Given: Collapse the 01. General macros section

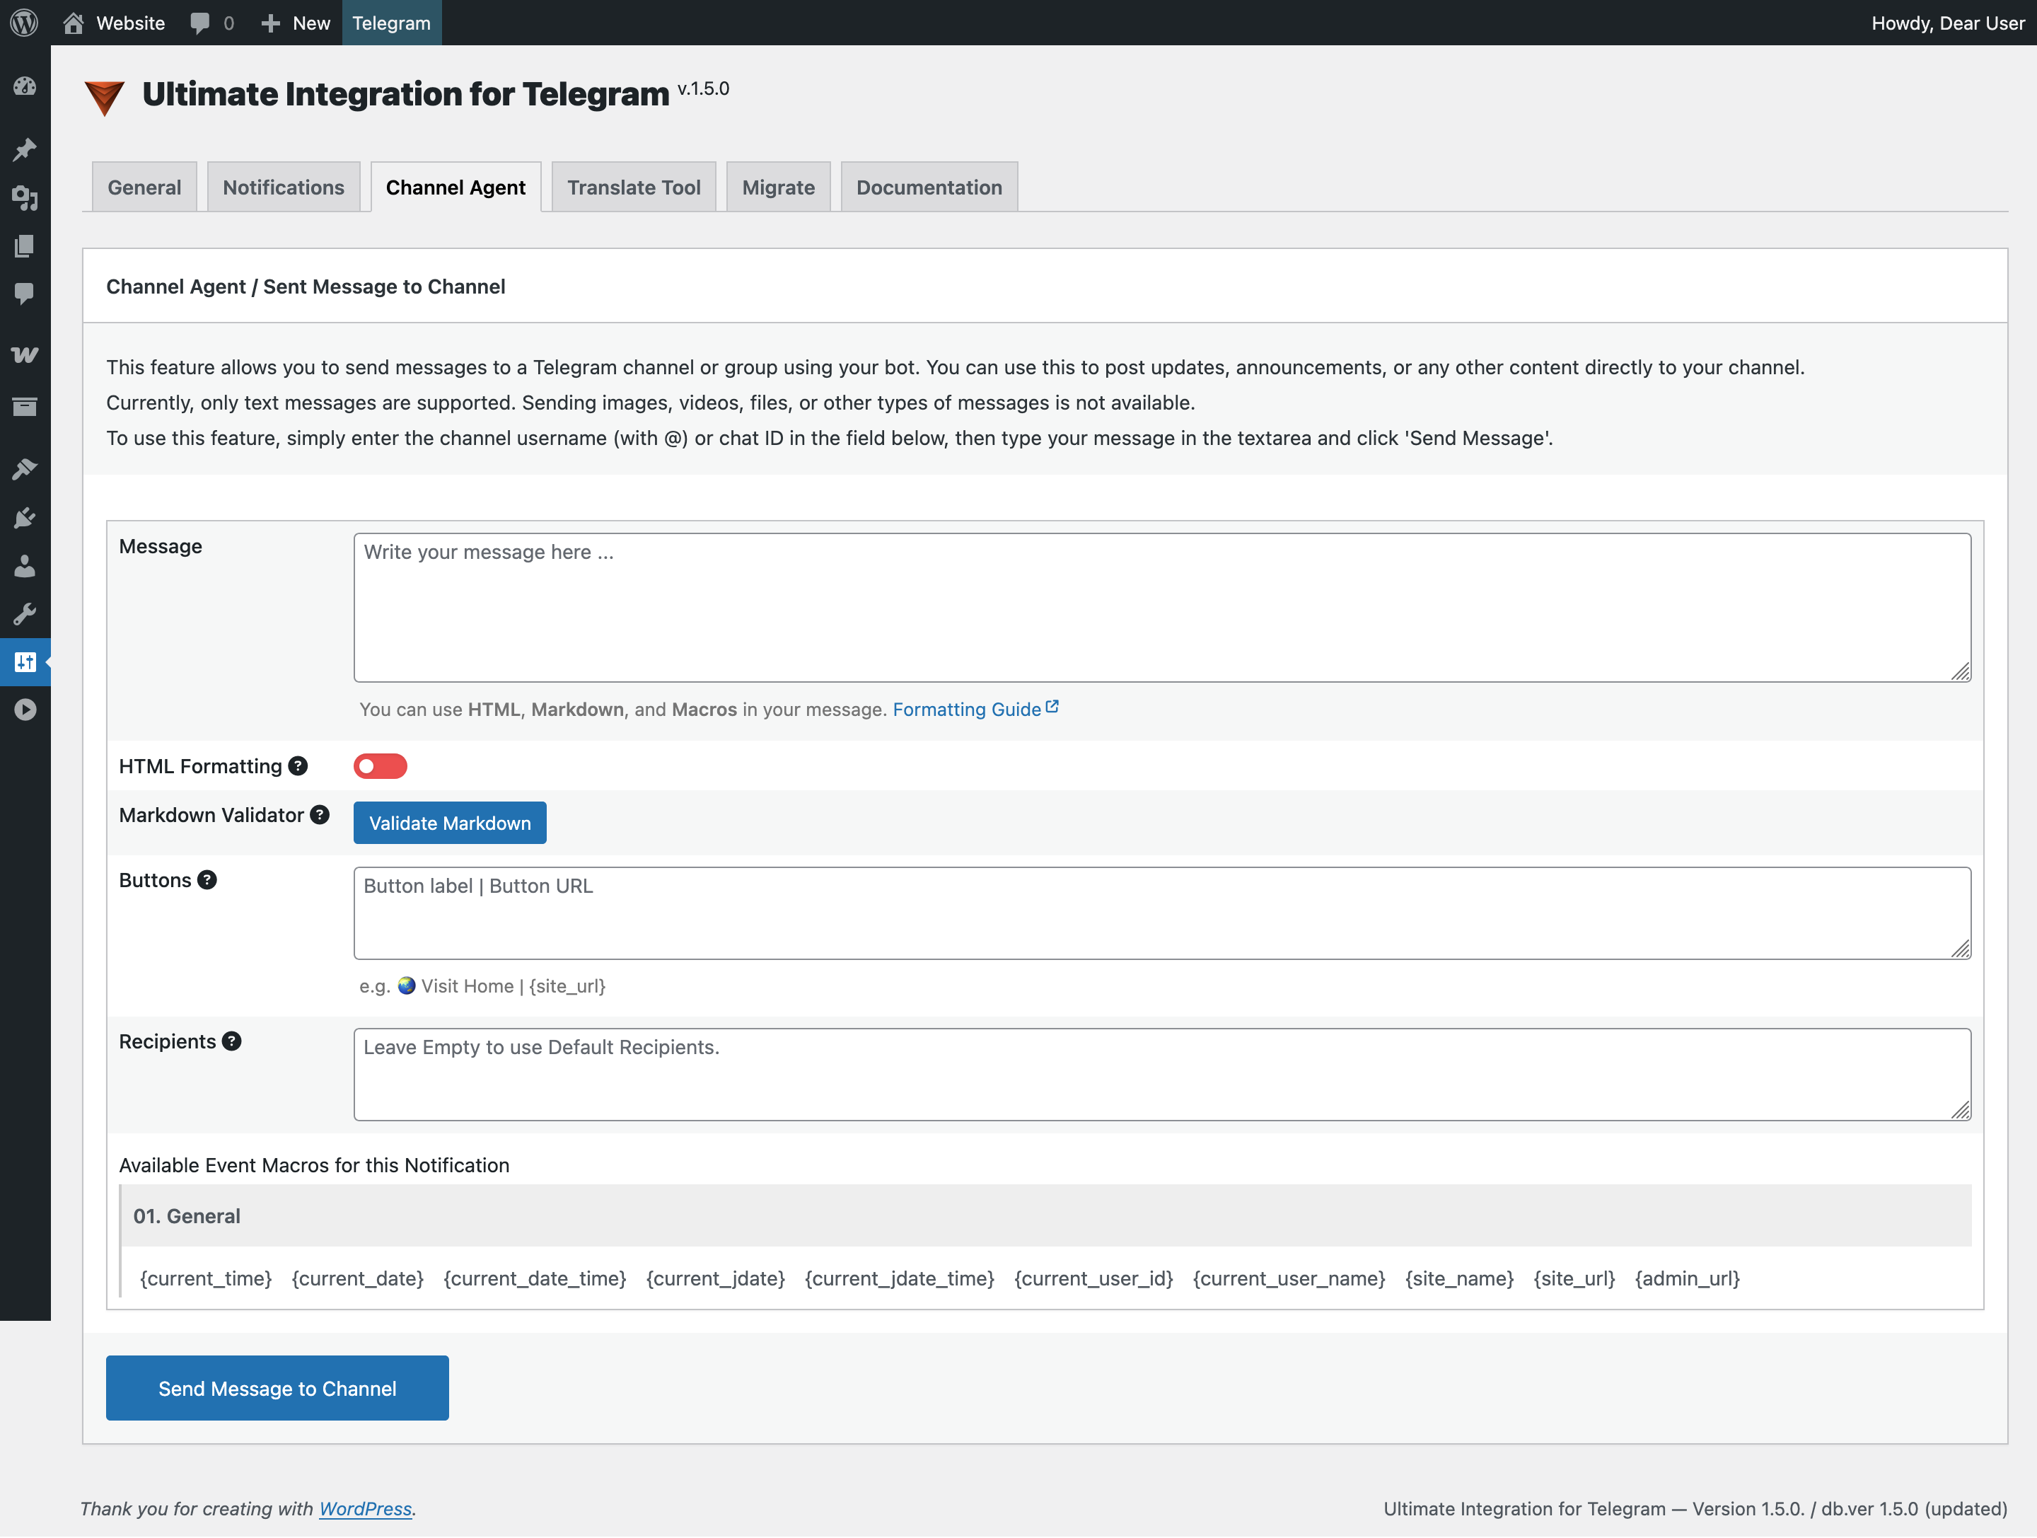Looking at the screenshot, I should coord(1046,1215).
